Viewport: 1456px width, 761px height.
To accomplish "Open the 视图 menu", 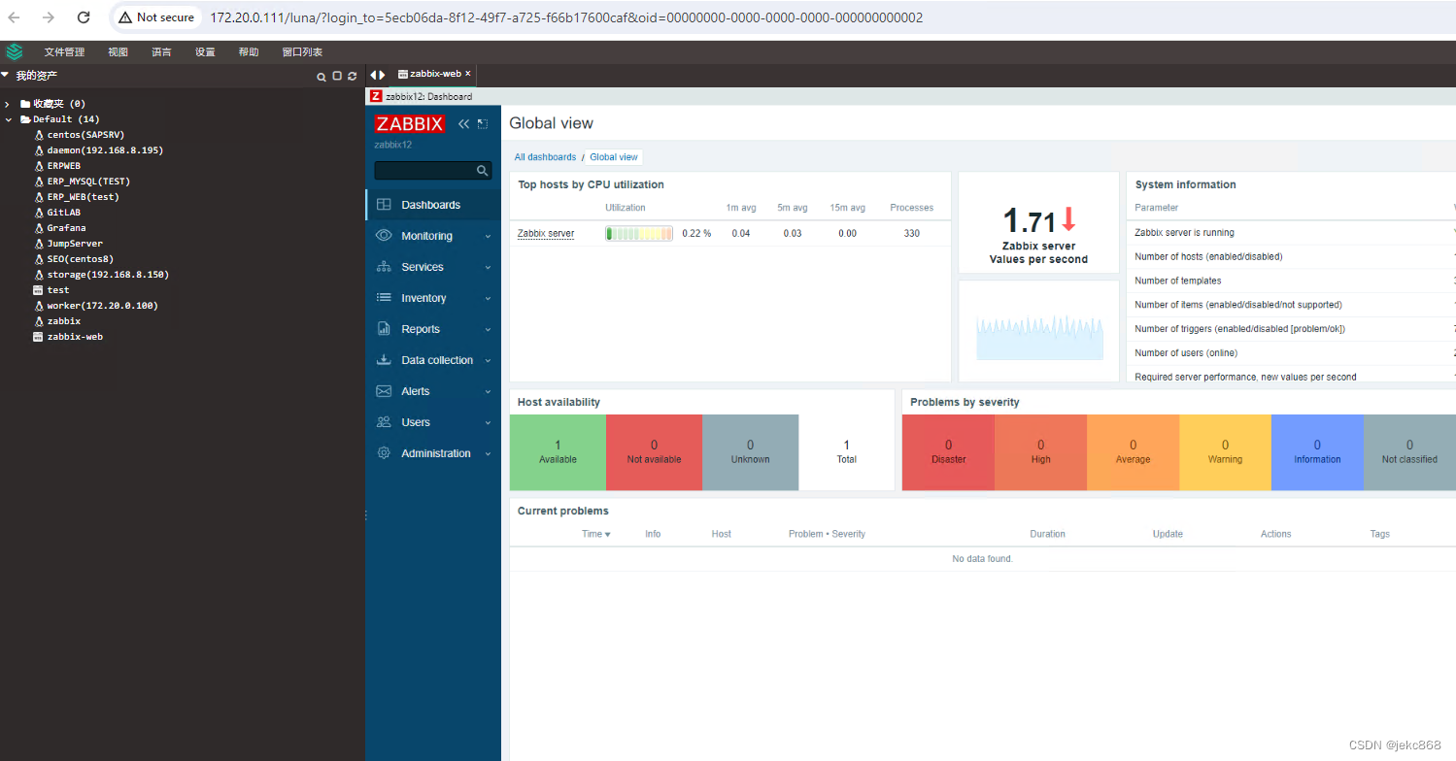I will (118, 52).
